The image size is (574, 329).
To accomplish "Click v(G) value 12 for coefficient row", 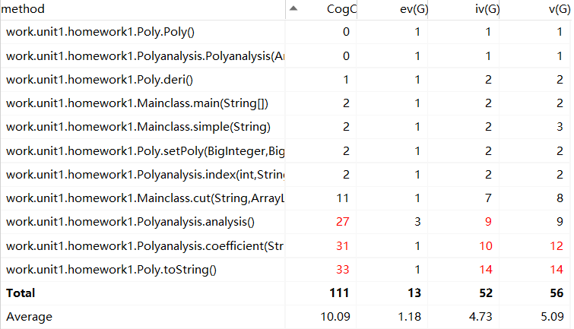I will pos(557,246).
